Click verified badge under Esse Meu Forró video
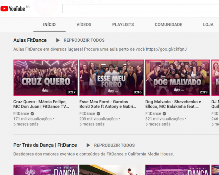The width and height of the screenshot is (219, 175). (99, 114)
